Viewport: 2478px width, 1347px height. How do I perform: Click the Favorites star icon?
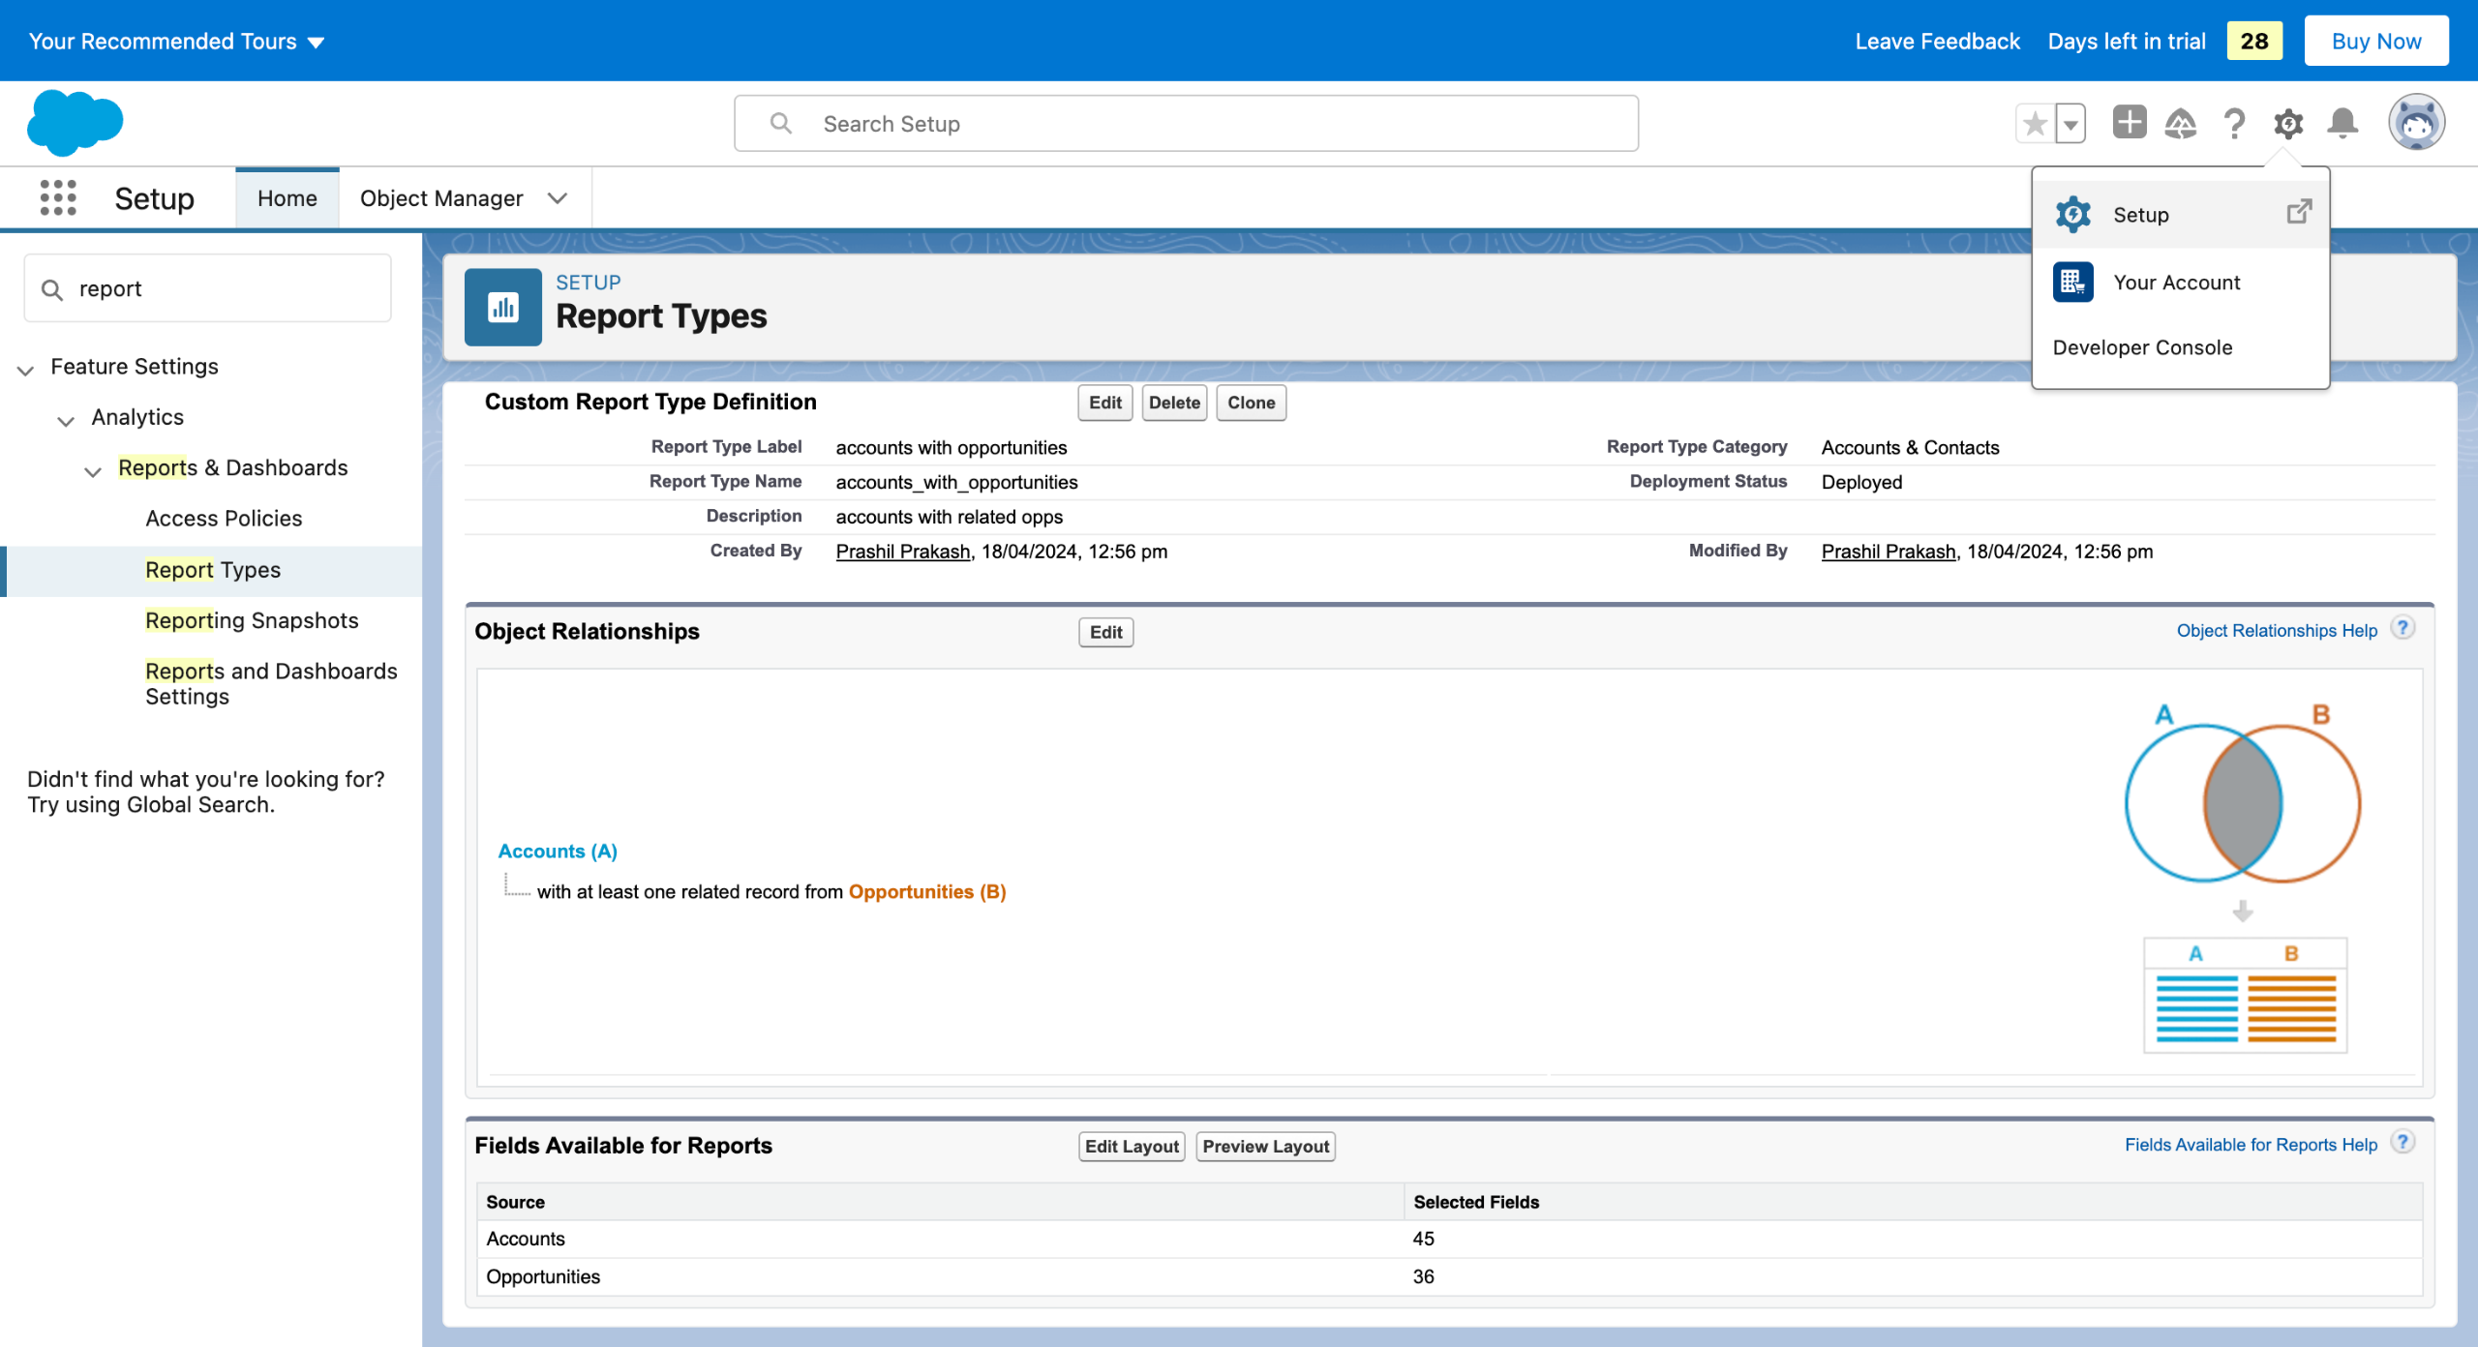[x=2035, y=123]
